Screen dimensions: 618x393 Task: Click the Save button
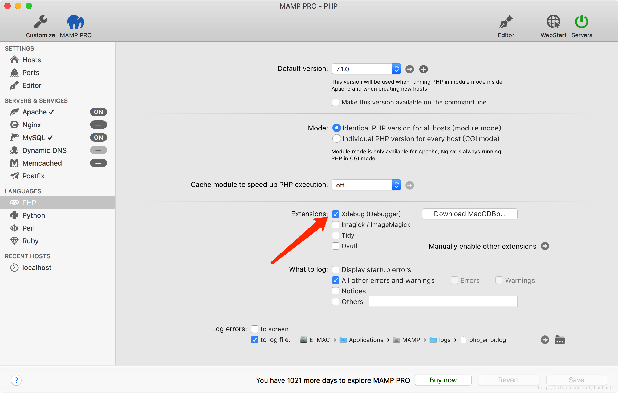pos(576,380)
